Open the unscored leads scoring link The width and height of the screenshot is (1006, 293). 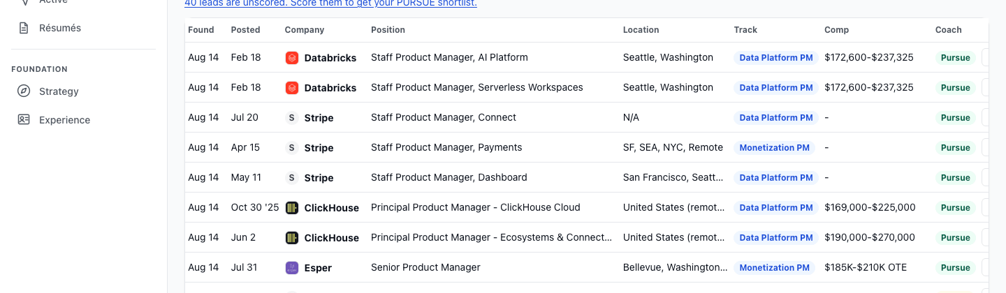pos(330,3)
